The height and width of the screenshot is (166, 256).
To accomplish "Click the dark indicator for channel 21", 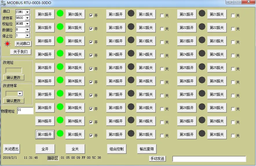I will click(x=202, y=13).
